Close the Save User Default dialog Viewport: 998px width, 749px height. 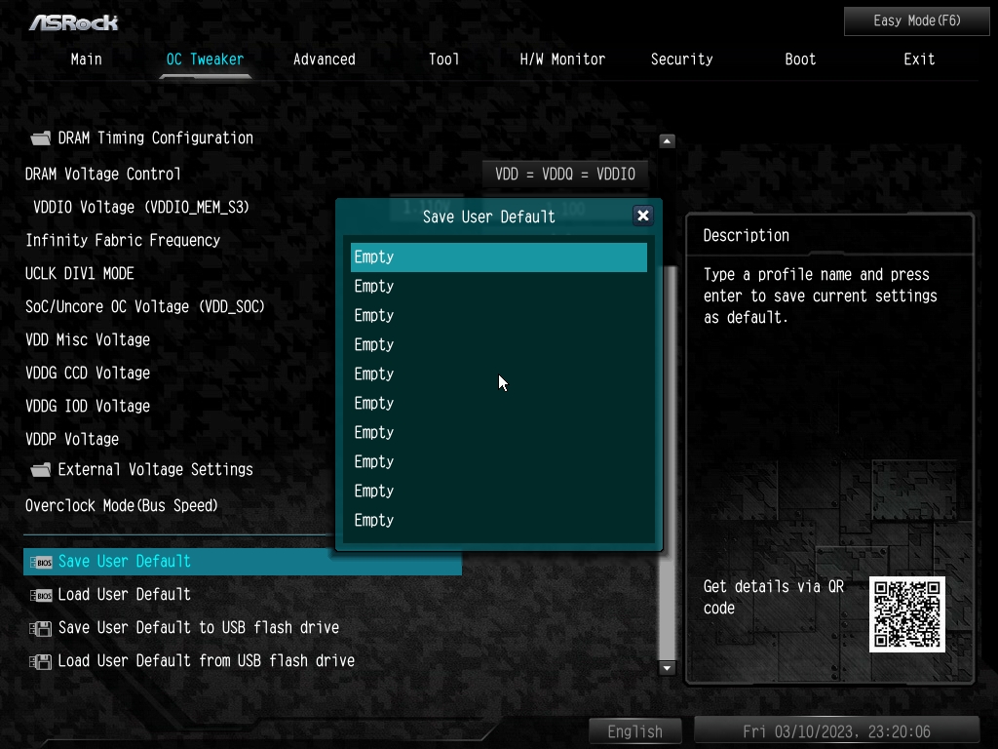pos(643,216)
